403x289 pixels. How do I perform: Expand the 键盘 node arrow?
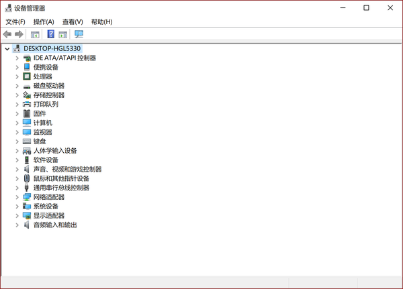click(17, 141)
